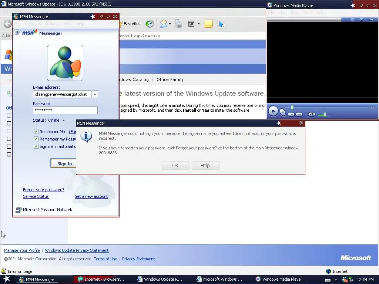Click the E-mail address field in MSN Messenger
This screenshot has height=284, width=379.
(x=62, y=94)
